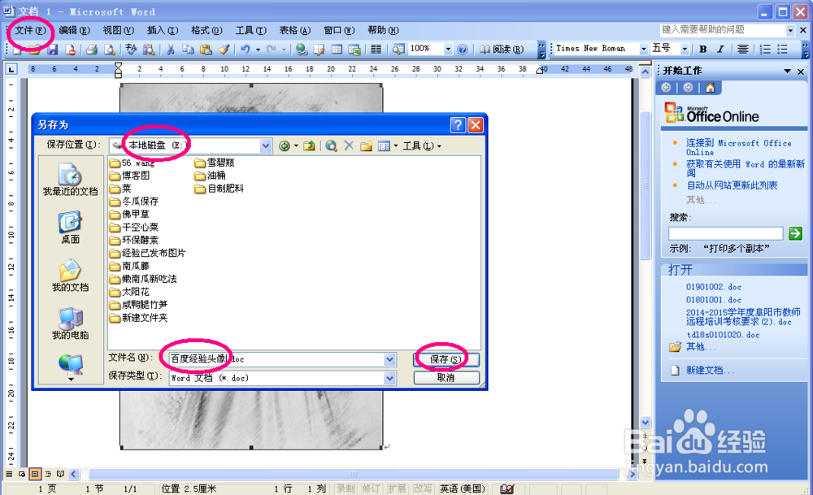Click the green search go arrow button
The height and width of the screenshot is (495, 813).
(795, 233)
